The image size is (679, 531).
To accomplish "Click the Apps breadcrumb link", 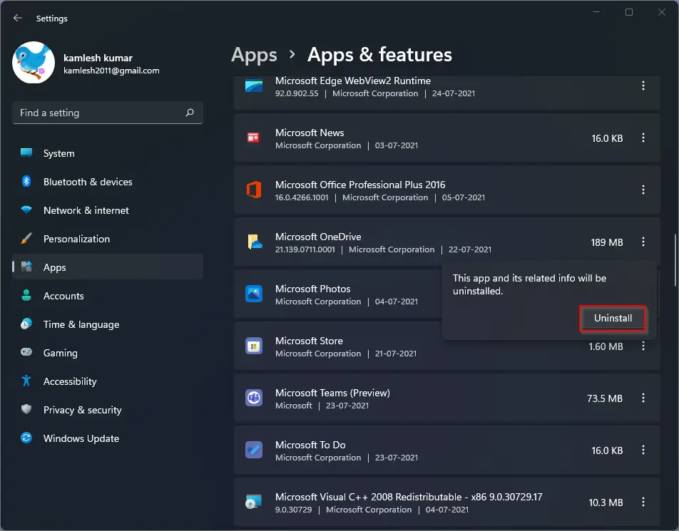I will (254, 55).
